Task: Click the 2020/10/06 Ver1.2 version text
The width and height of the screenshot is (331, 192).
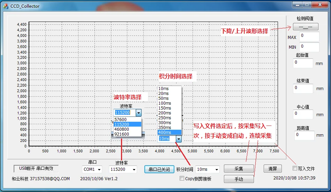Action: click(x=99, y=179)
